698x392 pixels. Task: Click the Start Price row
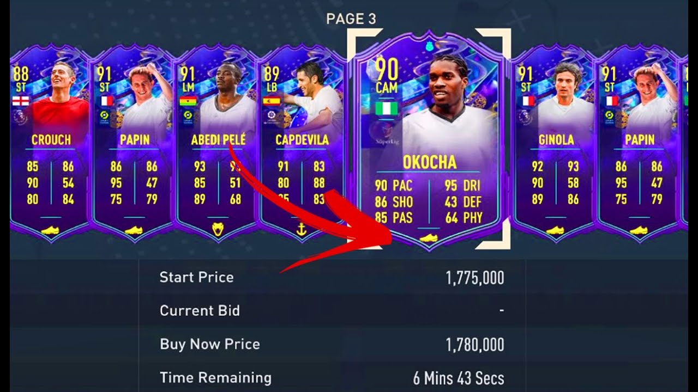(x=332, y=278)
